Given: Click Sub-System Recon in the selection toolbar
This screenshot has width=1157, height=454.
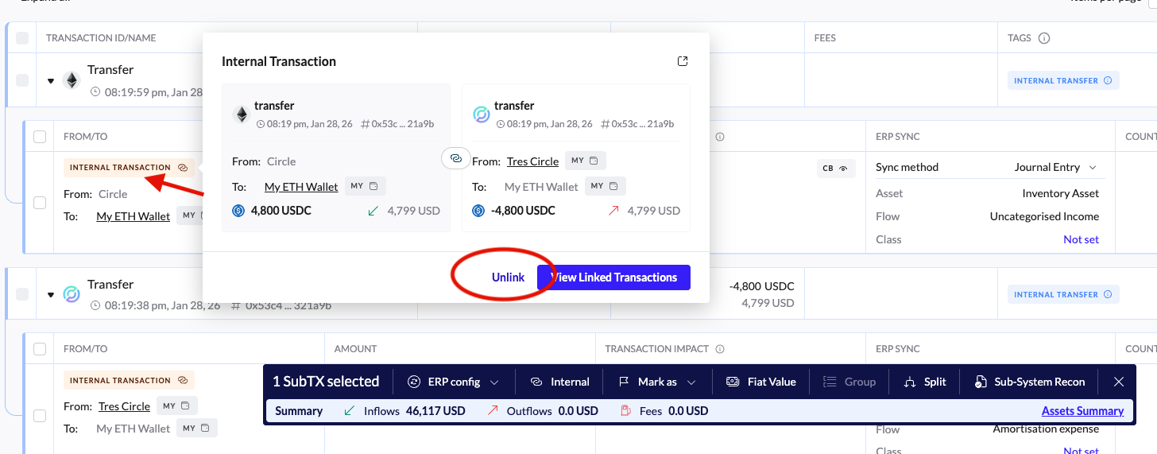Looking at the screenshot, I should pyautogui.click(x=1029, y=382).
